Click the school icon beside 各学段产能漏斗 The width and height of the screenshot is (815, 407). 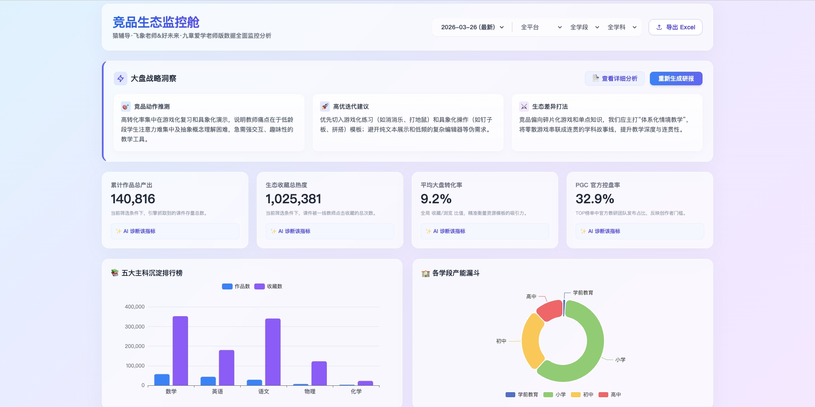(425, 273)
